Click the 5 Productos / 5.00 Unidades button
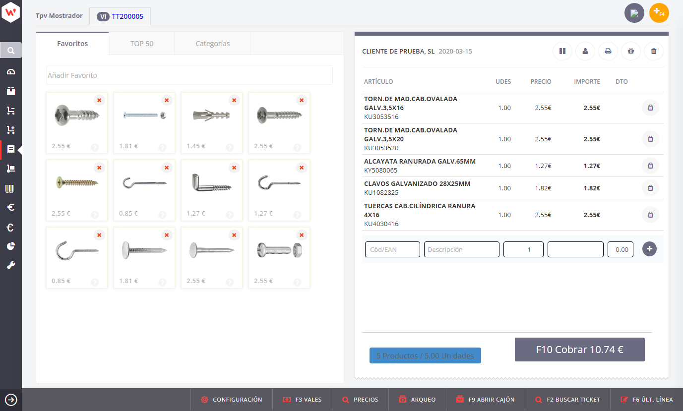The width and height of the screenshot is (683, 411). tap(425, 355)
